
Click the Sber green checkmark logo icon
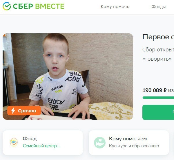click(x=7, y=6)
